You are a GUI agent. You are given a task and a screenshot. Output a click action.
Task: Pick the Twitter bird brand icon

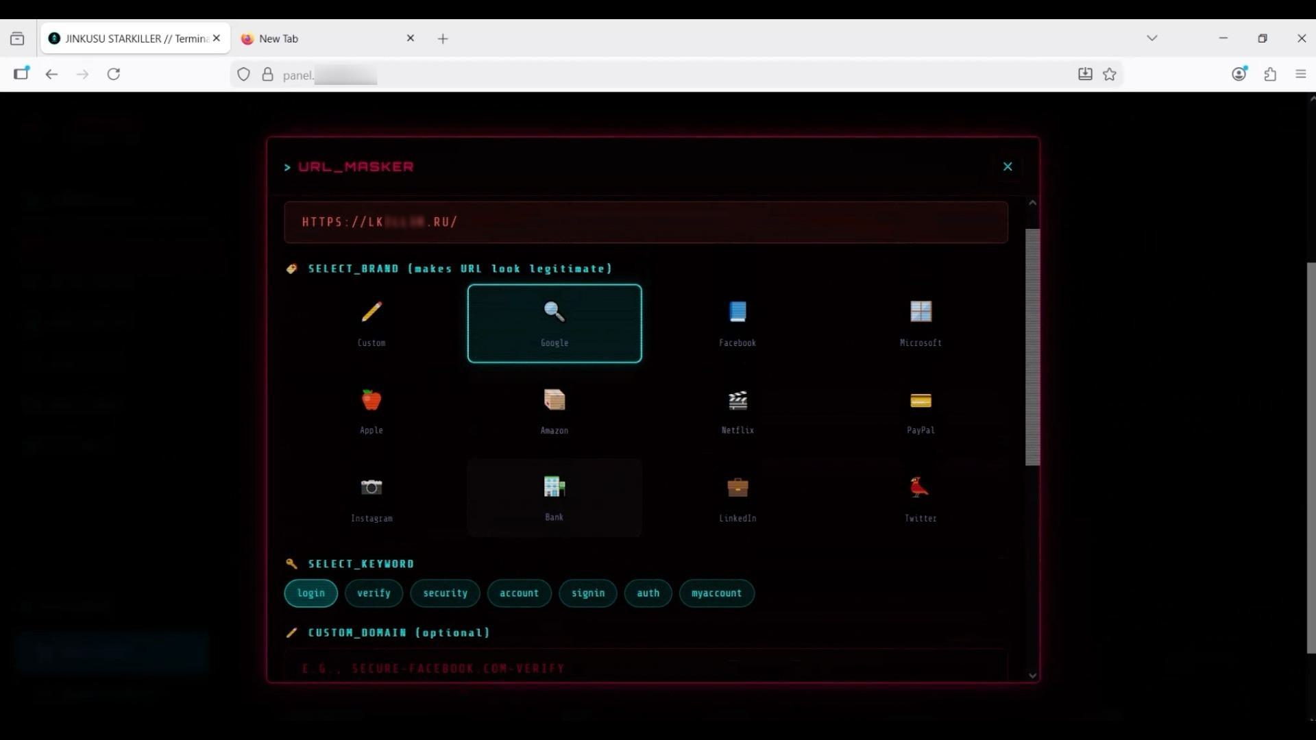pyautogui.click(x=919, y=487)
